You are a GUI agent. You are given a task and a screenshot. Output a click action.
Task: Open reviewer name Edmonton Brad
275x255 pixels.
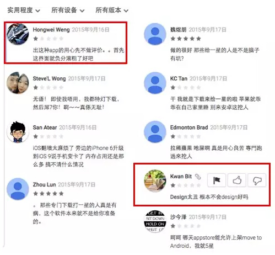click(x=189, y=127)
